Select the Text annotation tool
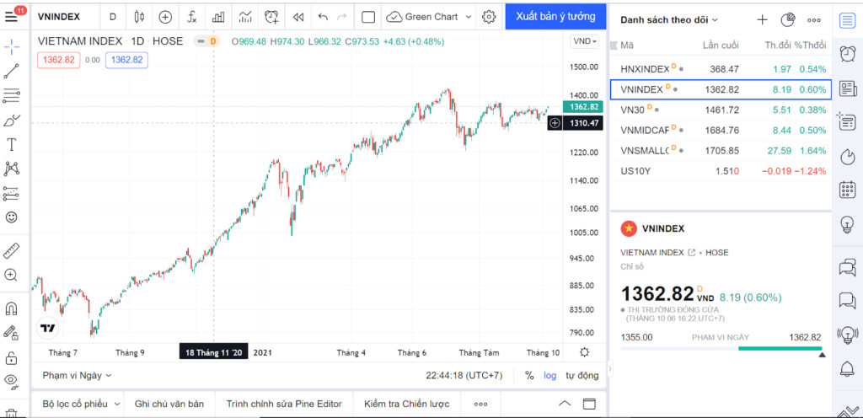 [12, 145]
